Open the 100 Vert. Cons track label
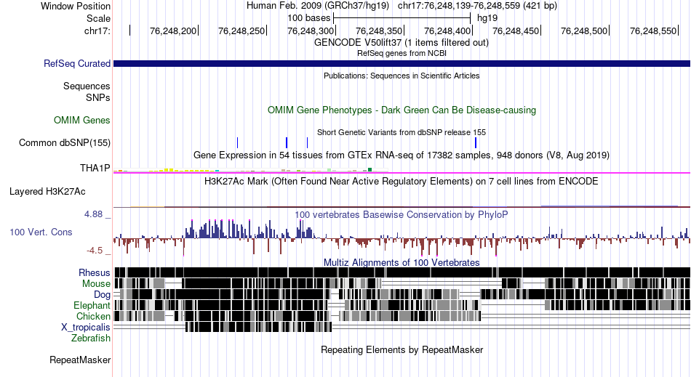 tap(41, 232)
